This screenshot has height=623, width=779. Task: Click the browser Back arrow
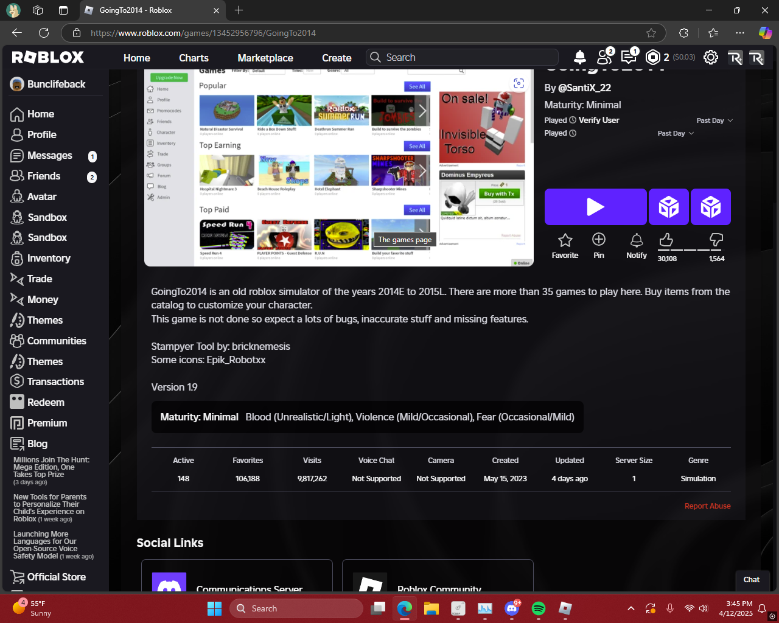pos(17,33)
